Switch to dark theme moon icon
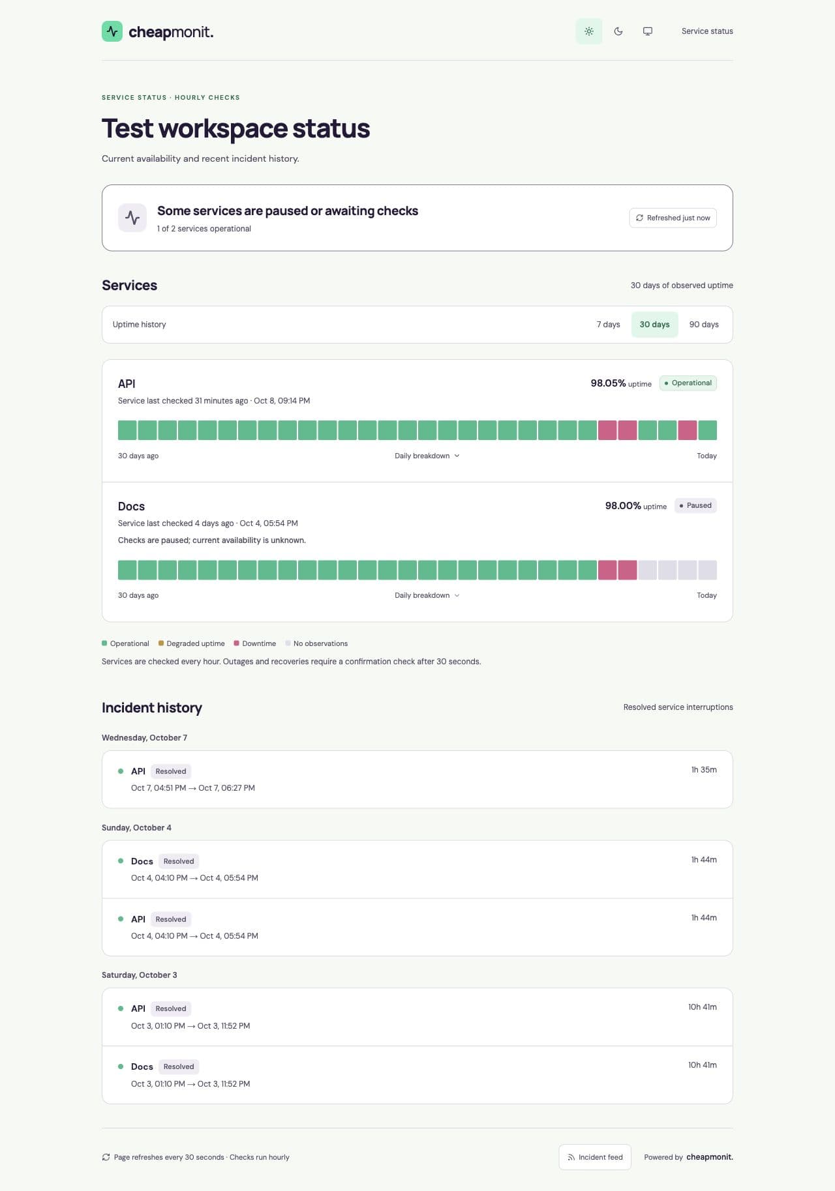 pyautogui.click(x=618, y=31)
